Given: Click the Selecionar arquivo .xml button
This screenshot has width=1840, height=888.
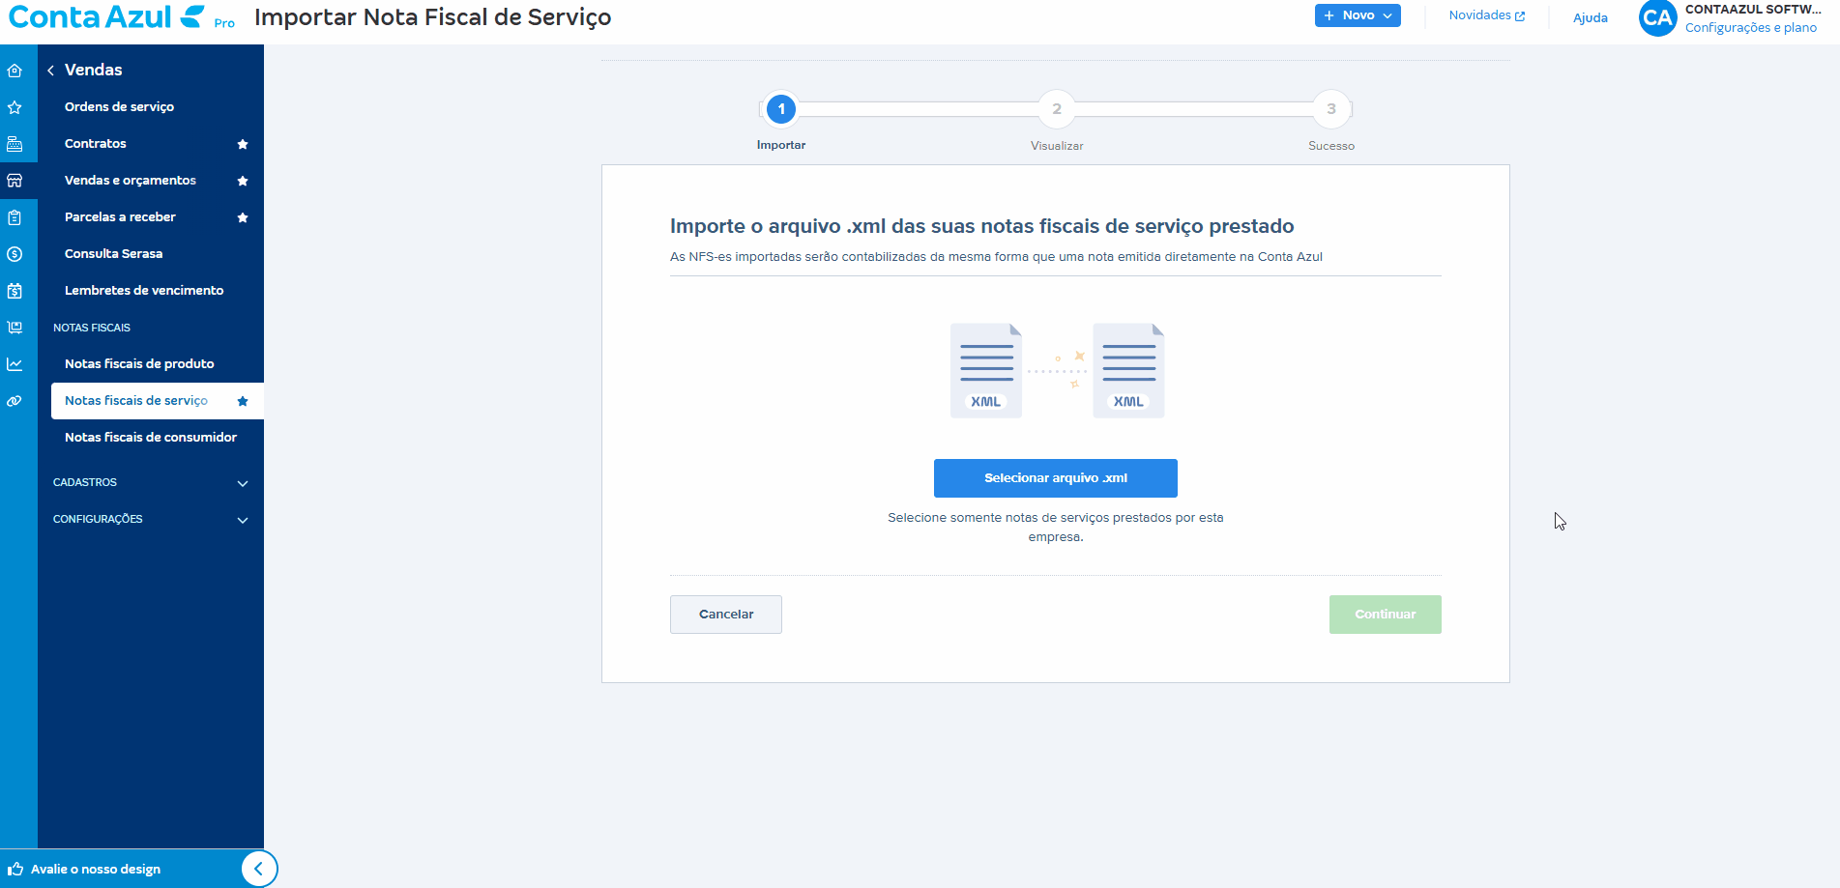Looking at the screenshot, I should [x=1055, y=477].
